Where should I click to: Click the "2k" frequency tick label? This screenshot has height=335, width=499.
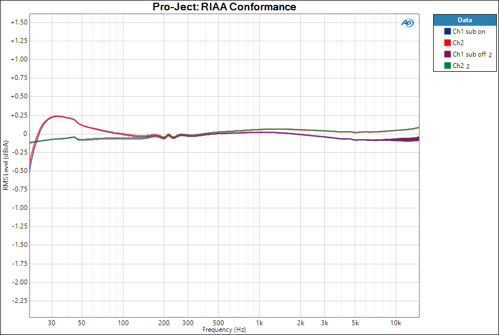click(301, 323)
